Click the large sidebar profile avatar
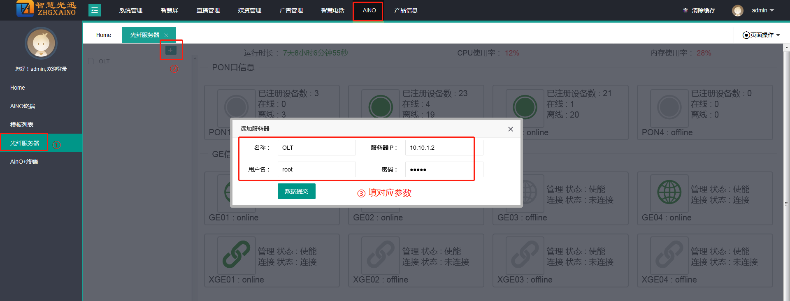This screenshot has width=790, height=301. (41, 43)
